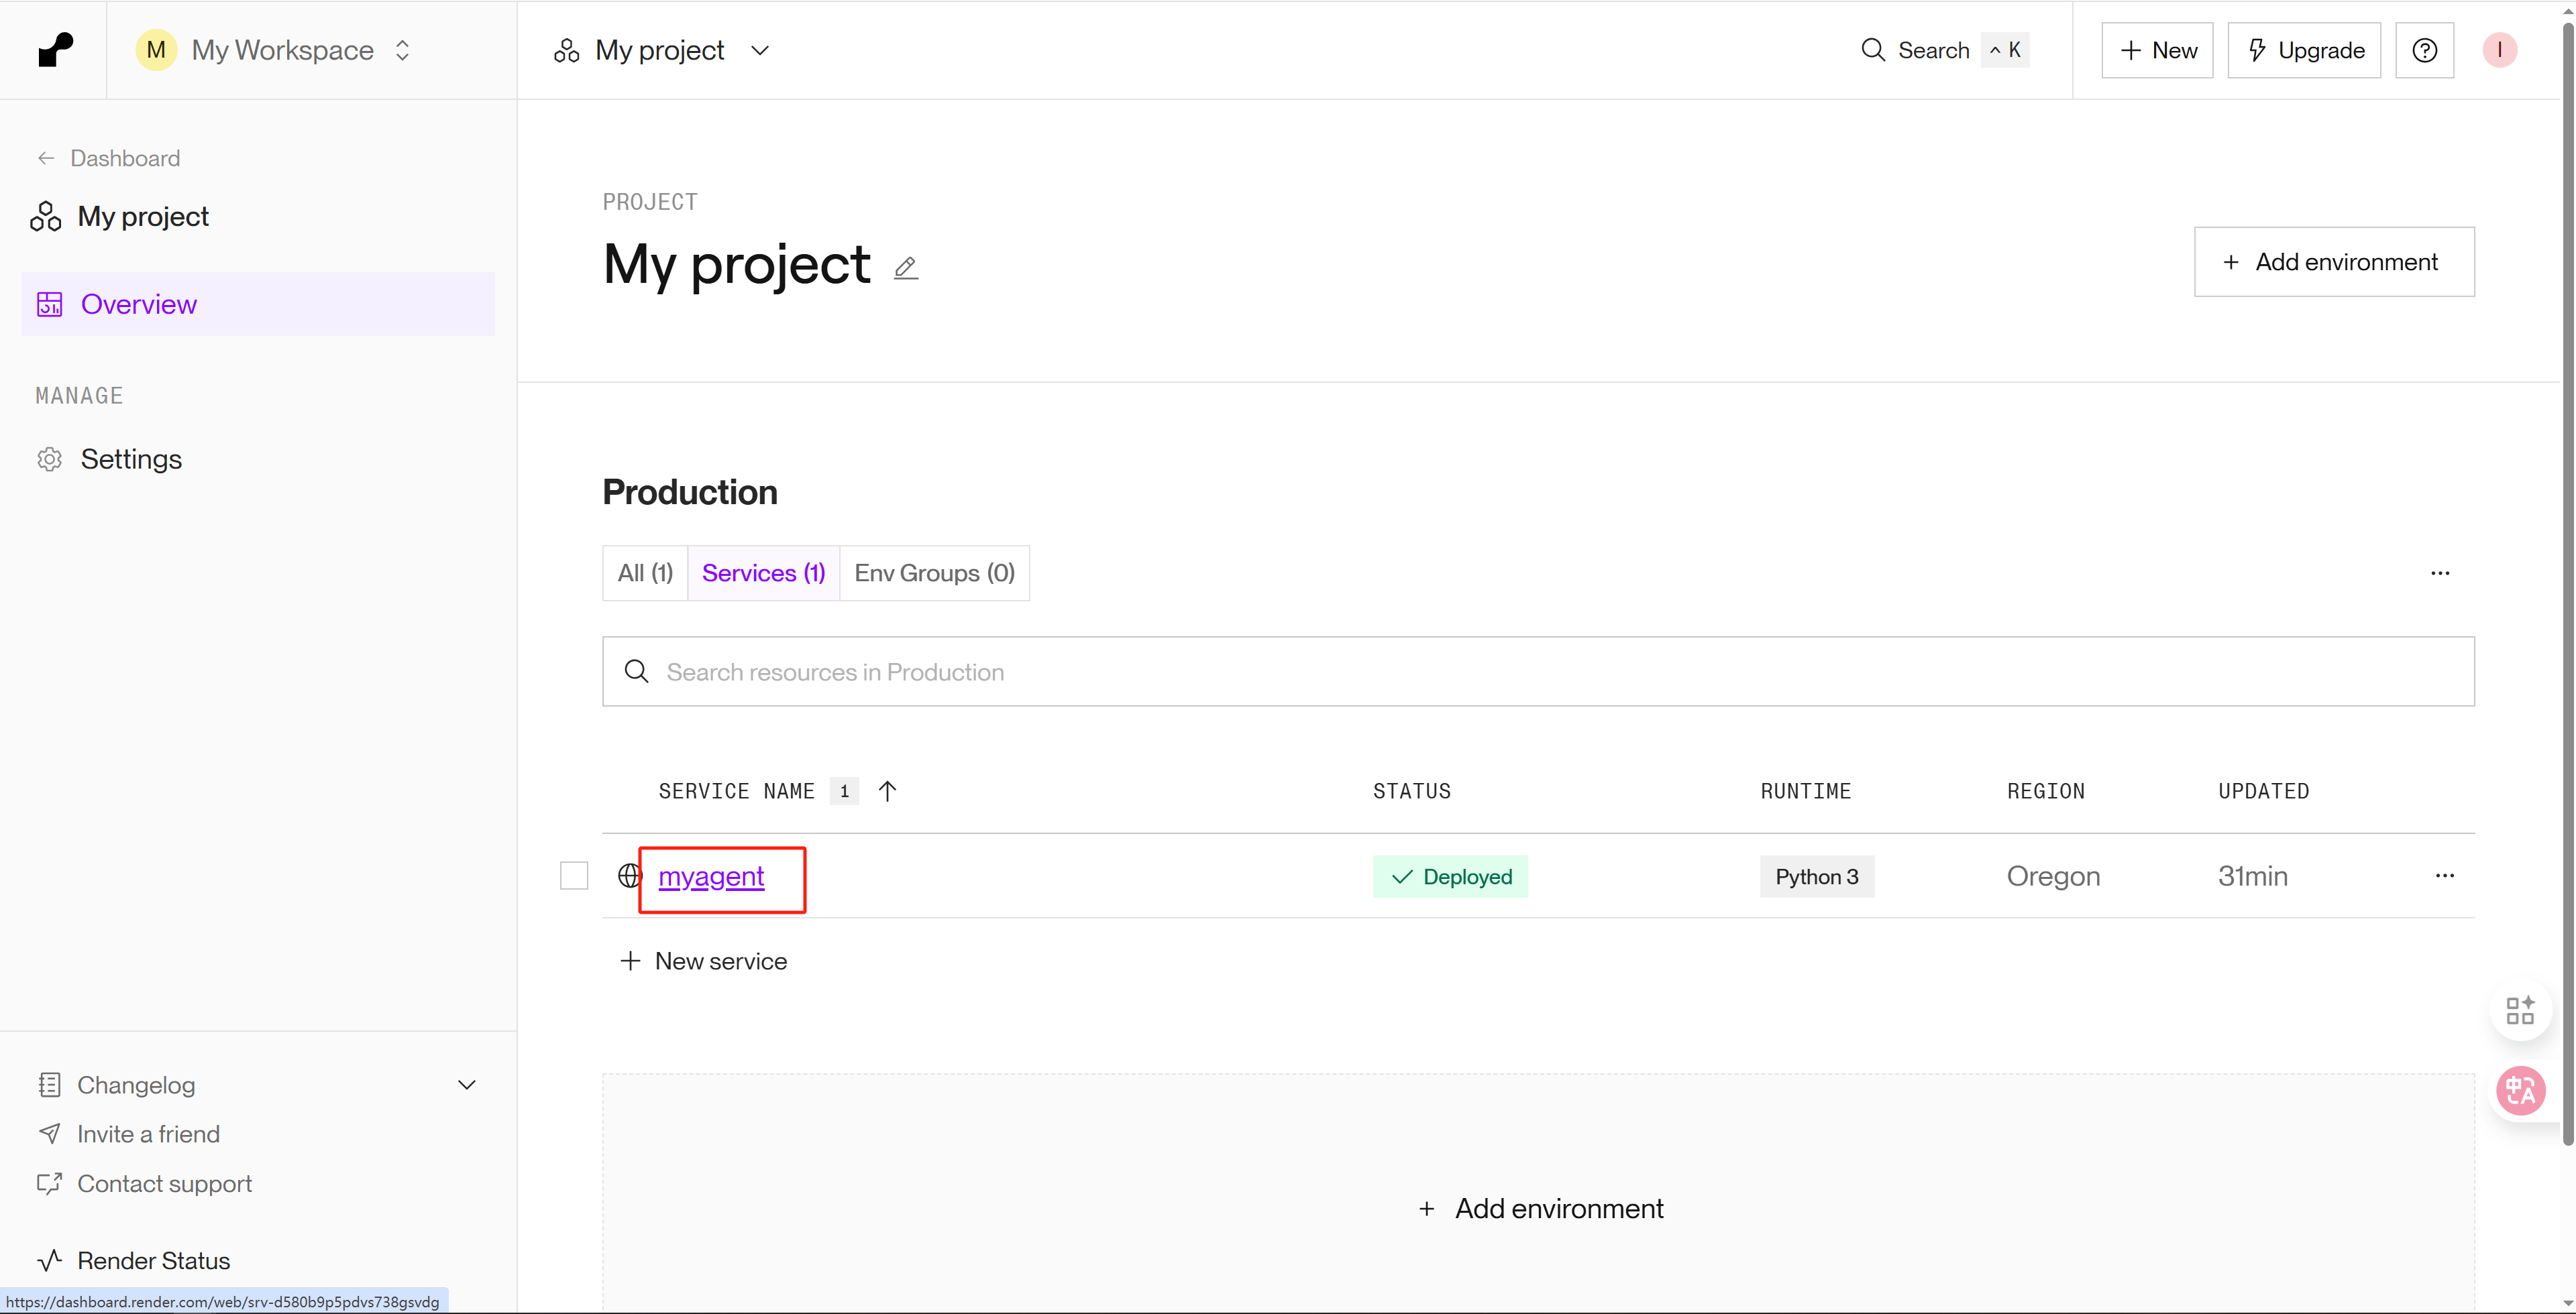2576x1314 pixels.
Task: Click the New button in header
Action: 2157,50
